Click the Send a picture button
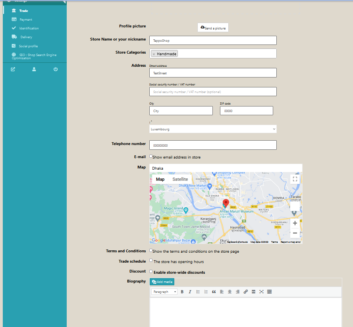This screenshot has width=353, height=327. pyautogui.click(x=213, y=28)
